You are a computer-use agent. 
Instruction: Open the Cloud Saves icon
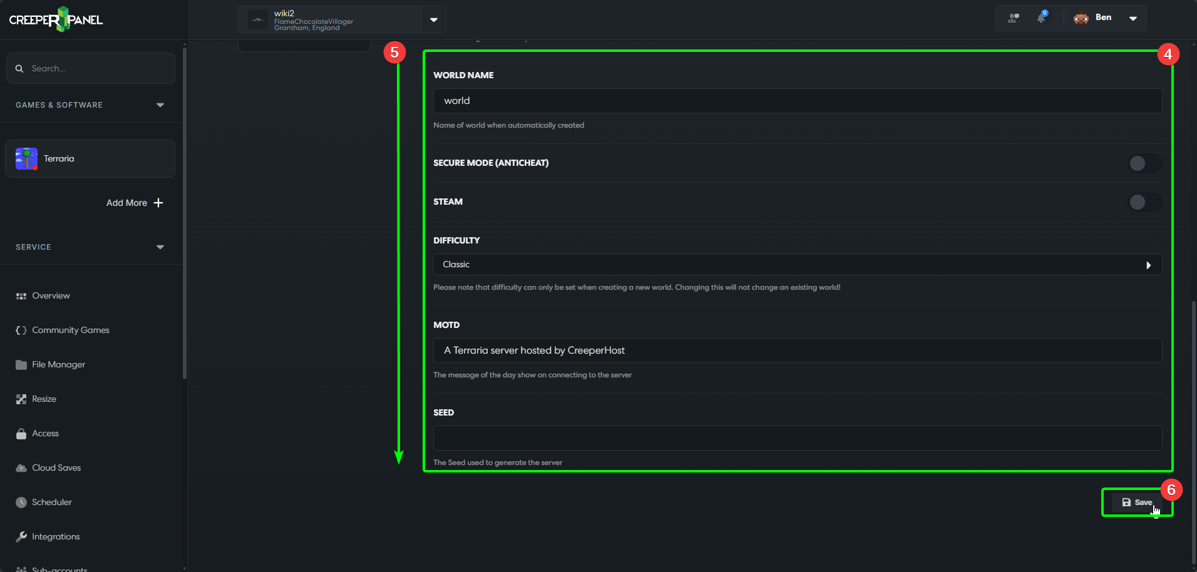pyautogui.click(x=21, y=467)
